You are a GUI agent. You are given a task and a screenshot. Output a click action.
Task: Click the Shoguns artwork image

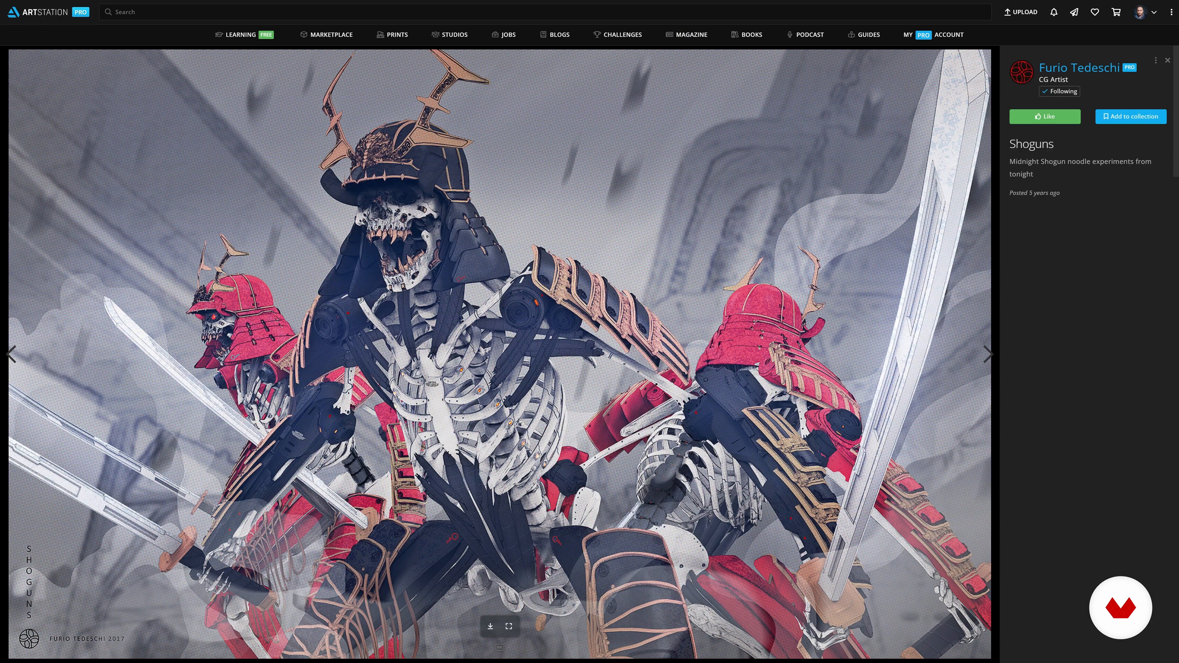pos(500,354)
